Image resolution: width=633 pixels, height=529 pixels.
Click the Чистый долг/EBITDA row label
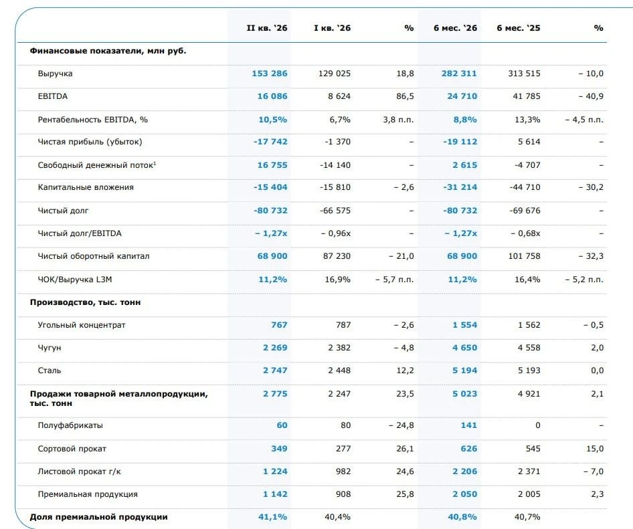pyautogui.click(x=80, y=233)
